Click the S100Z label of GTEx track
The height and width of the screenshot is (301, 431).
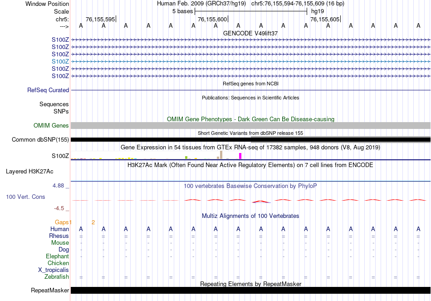(60, 156)
